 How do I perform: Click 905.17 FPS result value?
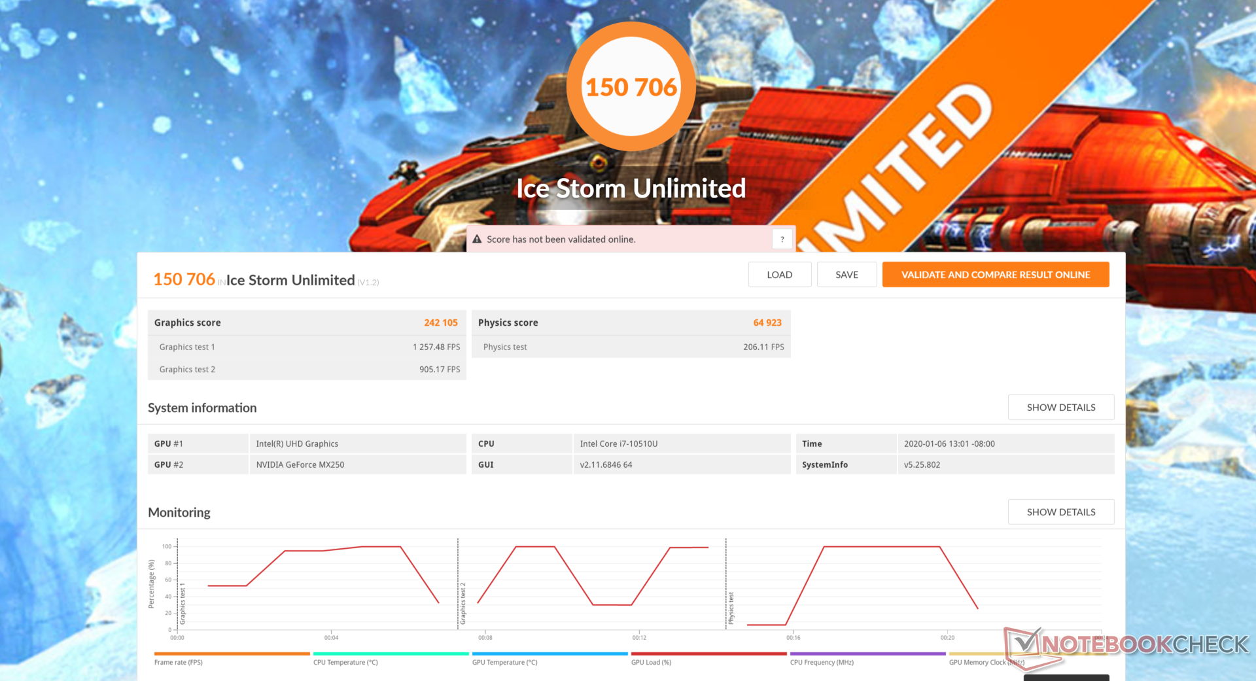tap(440, 370)
